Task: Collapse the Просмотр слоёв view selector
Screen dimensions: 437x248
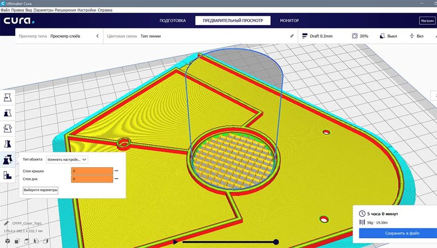Action: point(97,36)
